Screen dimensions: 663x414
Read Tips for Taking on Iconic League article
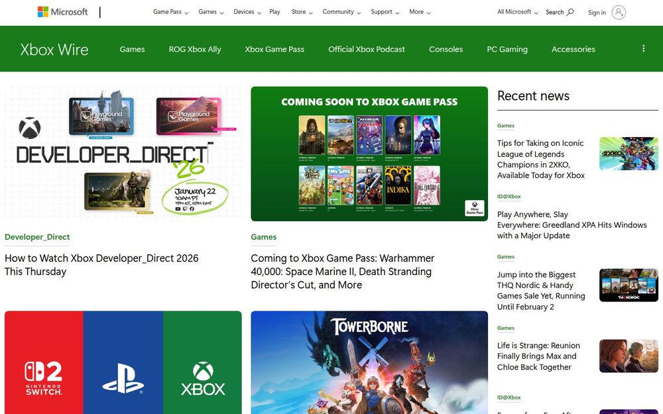click(x=541, y=159)
